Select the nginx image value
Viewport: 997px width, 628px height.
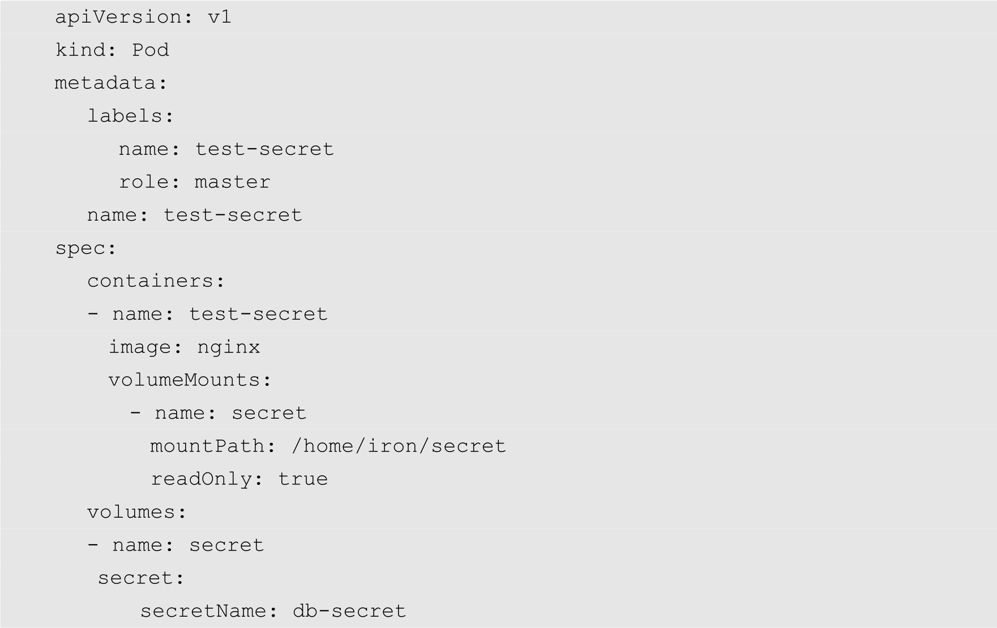point(229,347)
